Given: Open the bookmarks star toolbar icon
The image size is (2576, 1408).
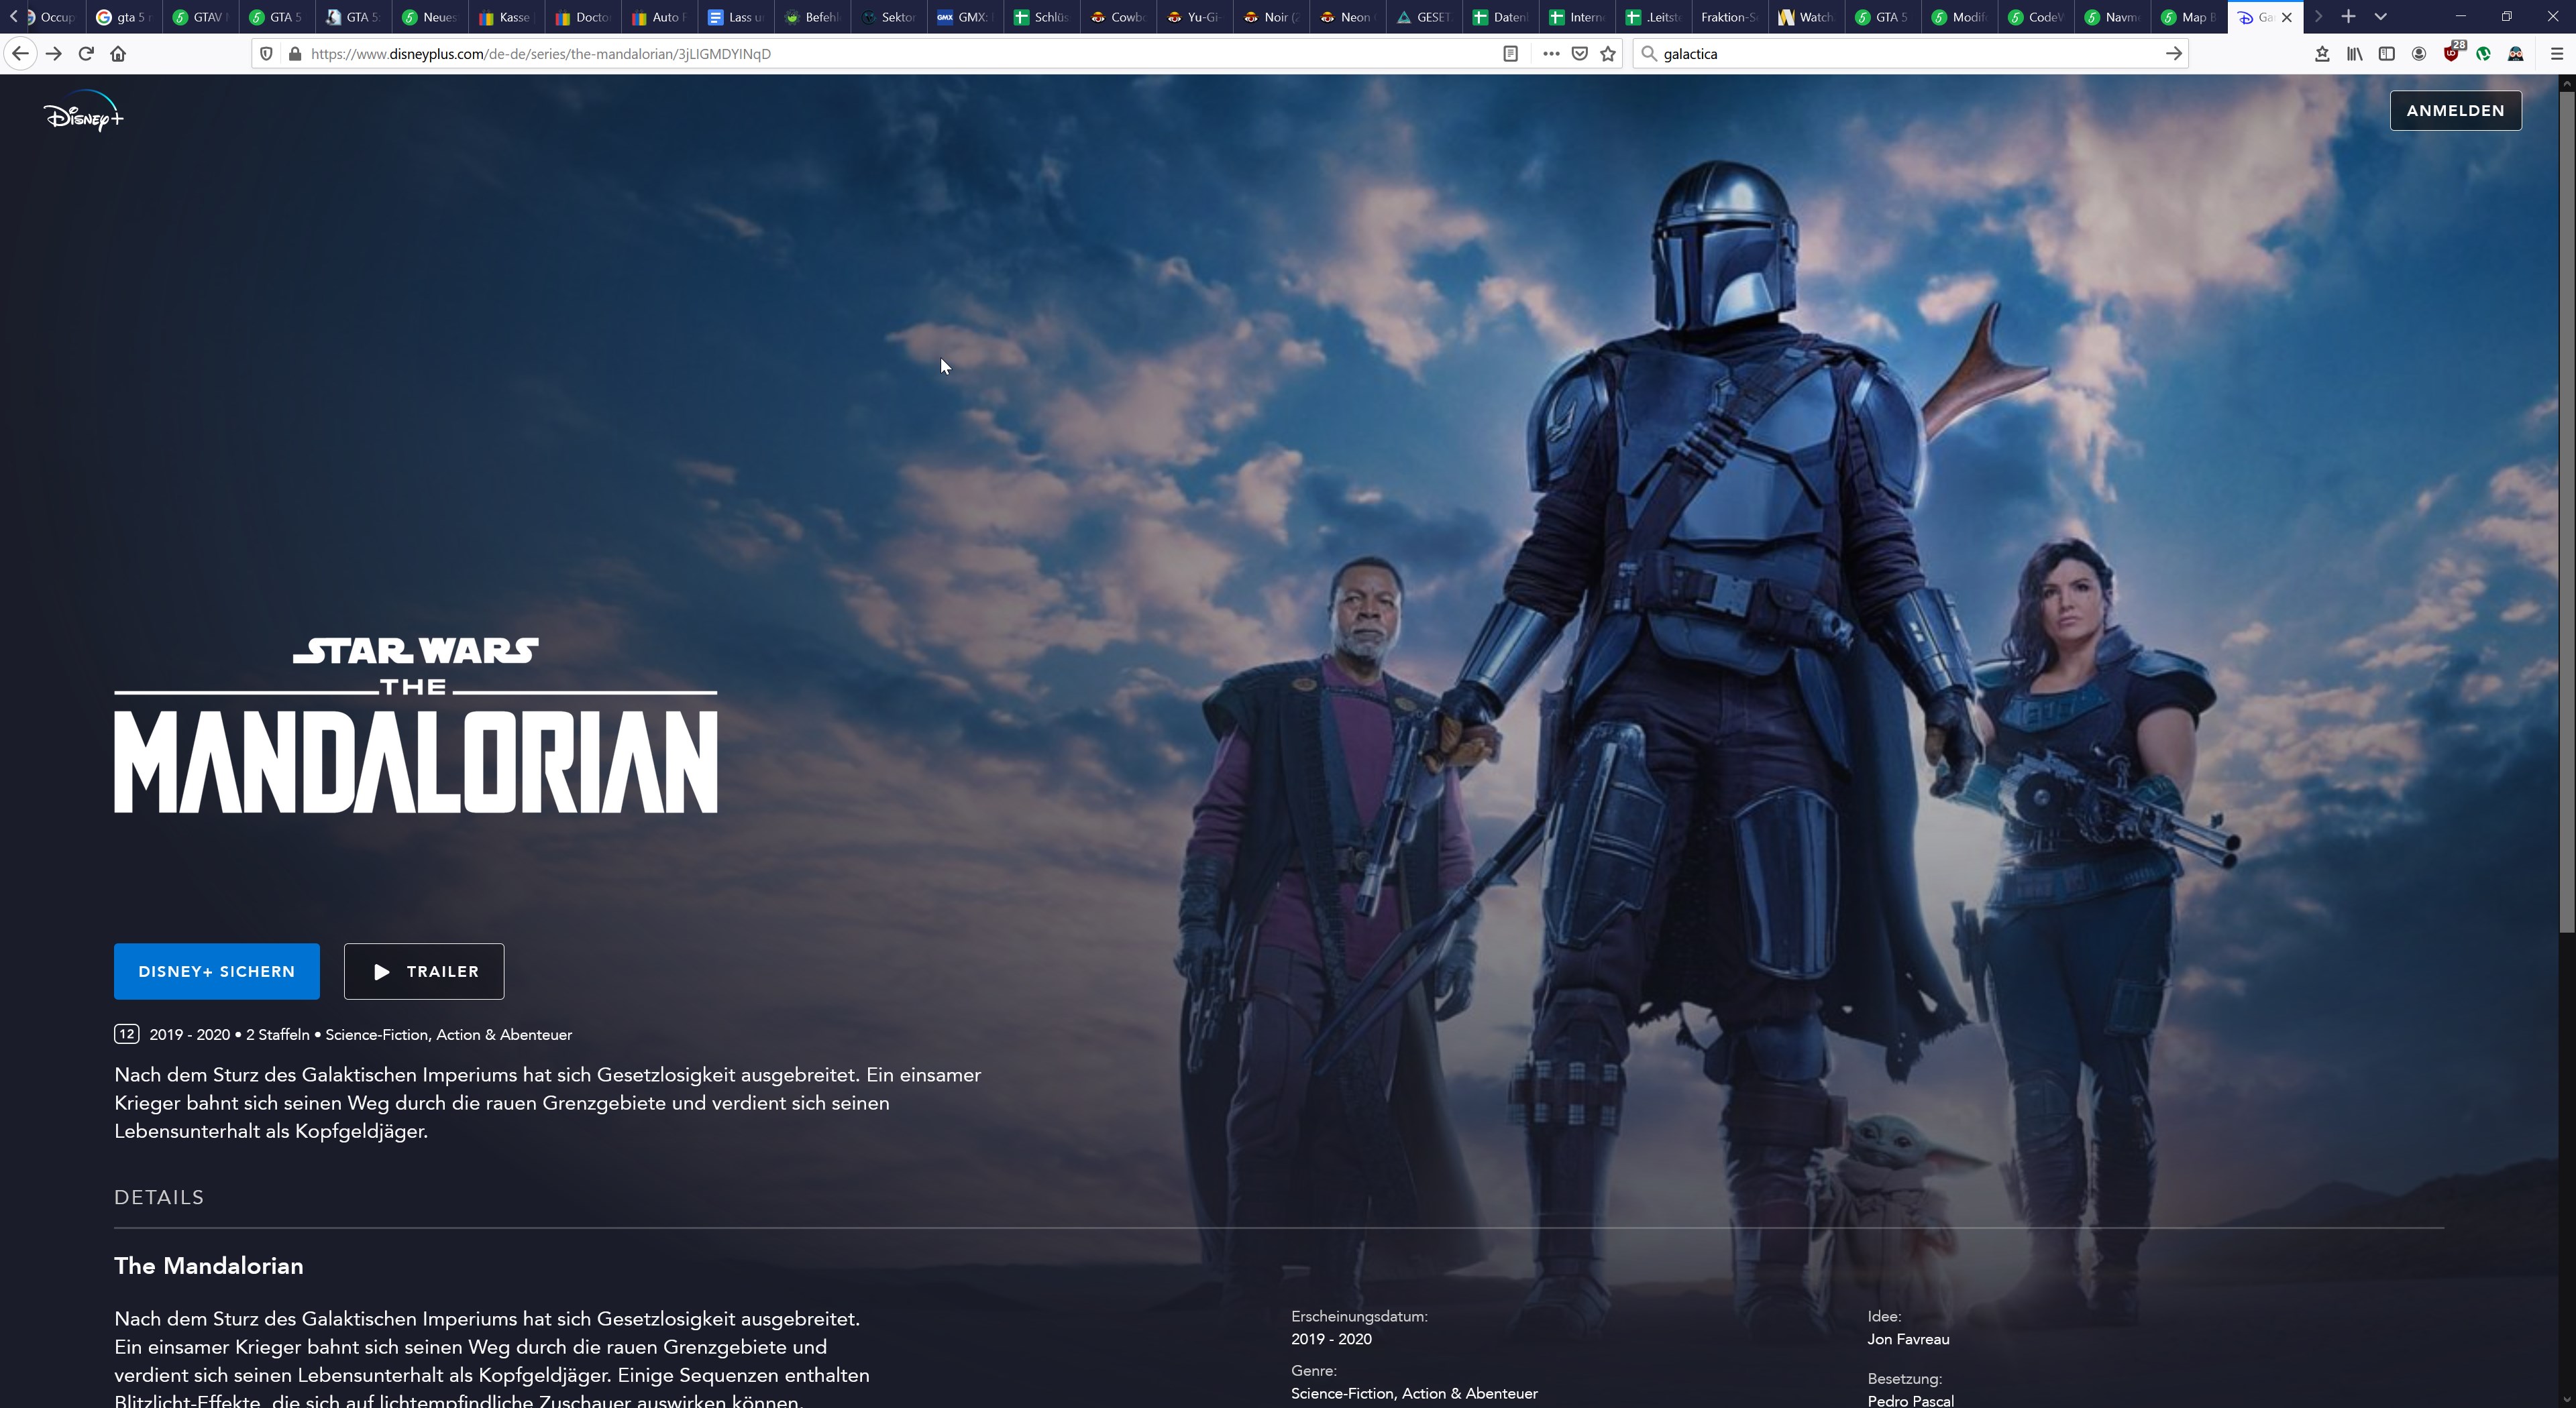Looking at the screenshot, I should [2322, 54].
